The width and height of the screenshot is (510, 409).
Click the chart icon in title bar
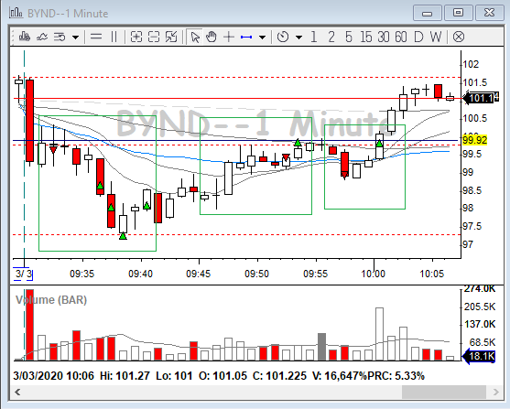coord(16,13)
